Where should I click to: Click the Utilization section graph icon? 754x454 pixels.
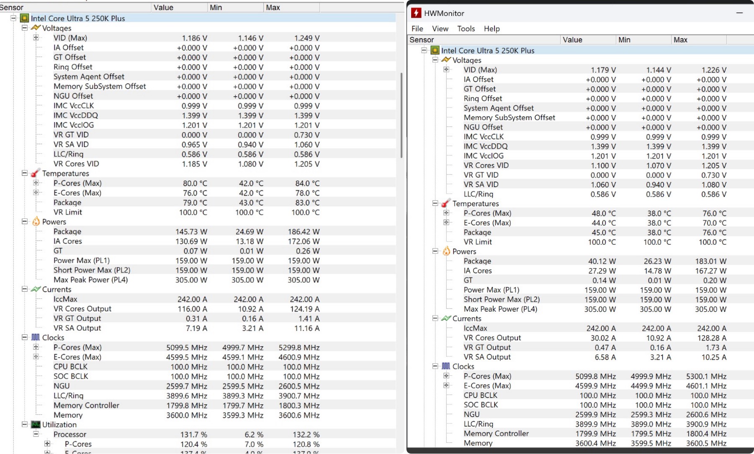click(x=36, y=425)
